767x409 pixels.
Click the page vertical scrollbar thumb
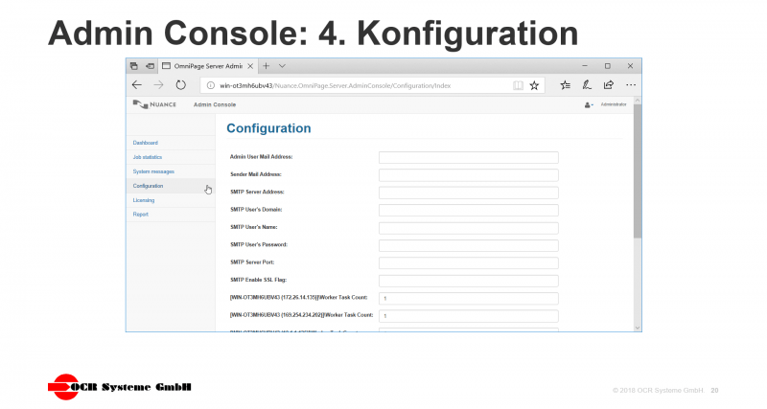[x=637, y=171]
